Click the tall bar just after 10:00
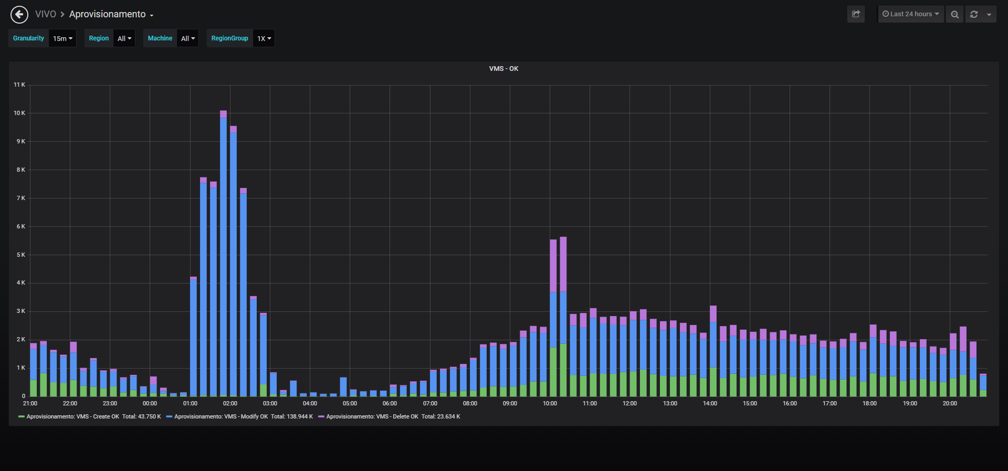 coord(563,317)
